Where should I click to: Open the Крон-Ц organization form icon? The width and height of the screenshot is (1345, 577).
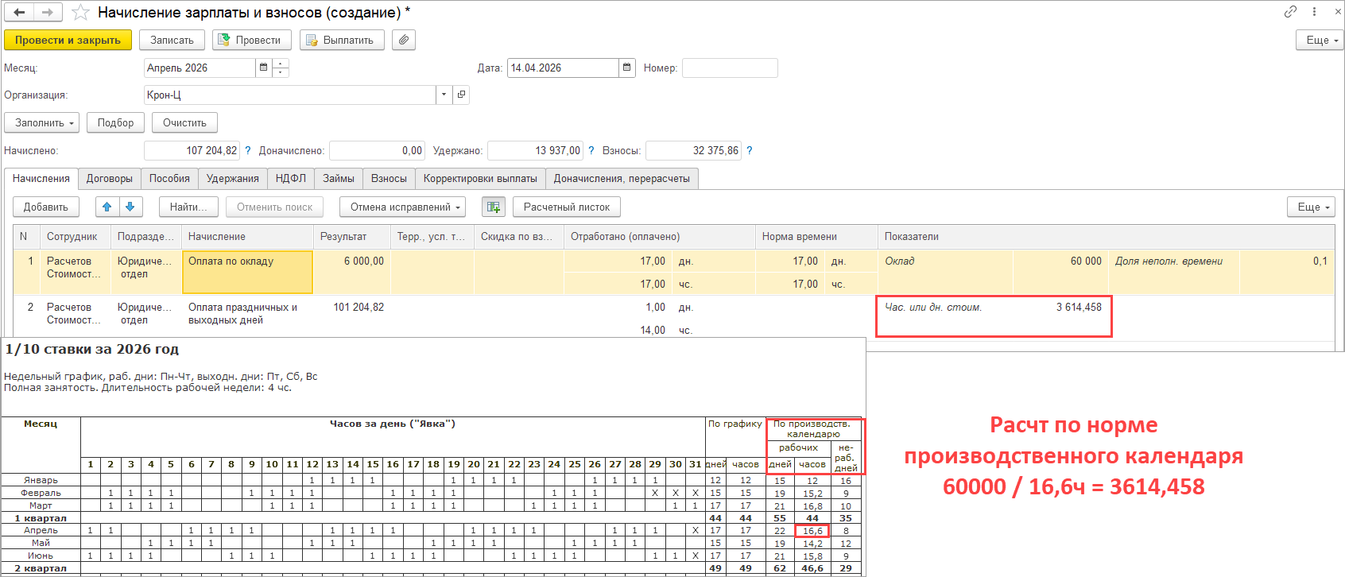[461, 95]
